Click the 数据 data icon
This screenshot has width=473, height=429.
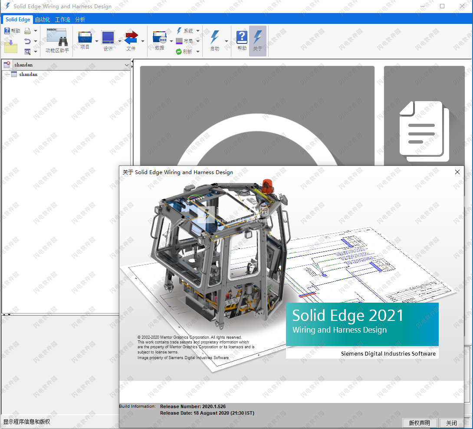160,38
